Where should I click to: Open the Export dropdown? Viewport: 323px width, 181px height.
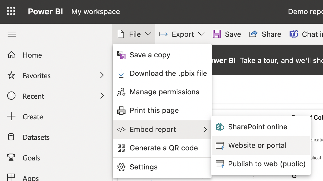point(182,34)
